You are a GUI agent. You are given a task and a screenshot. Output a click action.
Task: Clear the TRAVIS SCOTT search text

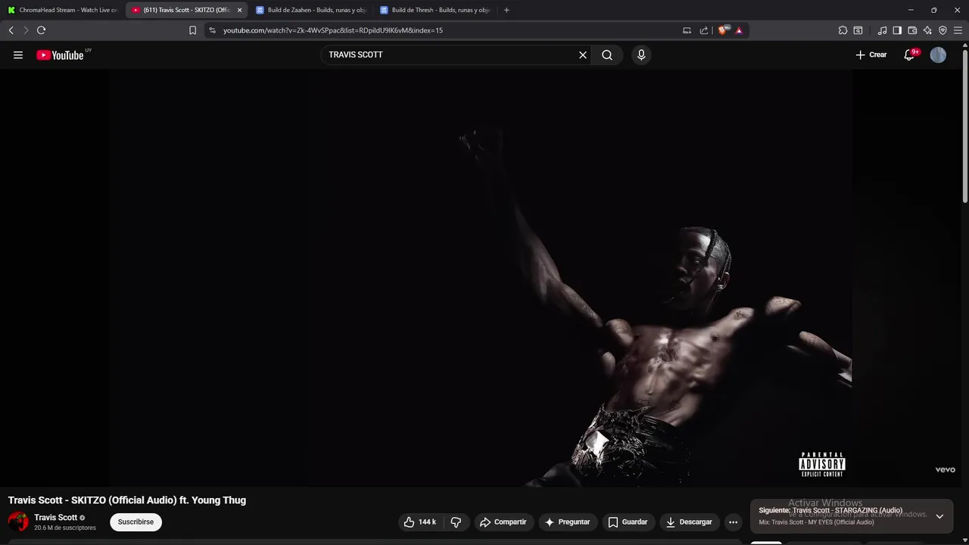pyautogui.click(x=583, y=54)
